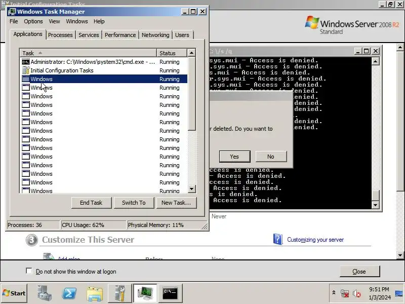
Task: Minimize the command prompt window
Action: [358, 51]
